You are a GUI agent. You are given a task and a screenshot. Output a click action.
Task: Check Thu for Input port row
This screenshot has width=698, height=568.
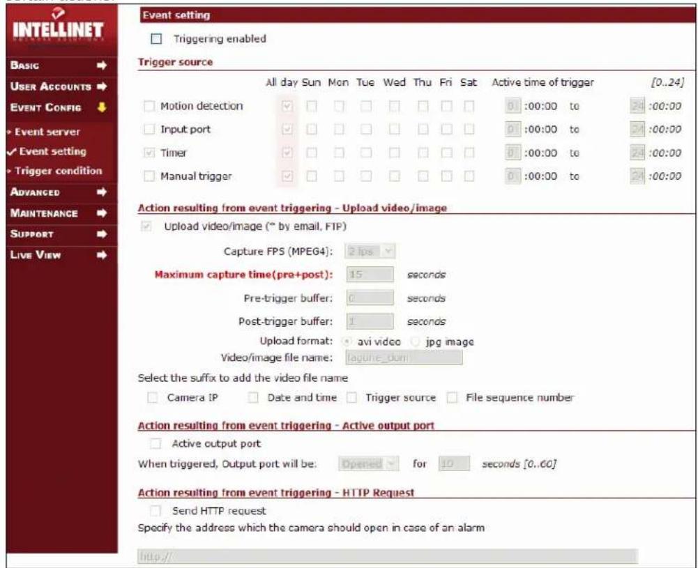pos(423,130)
